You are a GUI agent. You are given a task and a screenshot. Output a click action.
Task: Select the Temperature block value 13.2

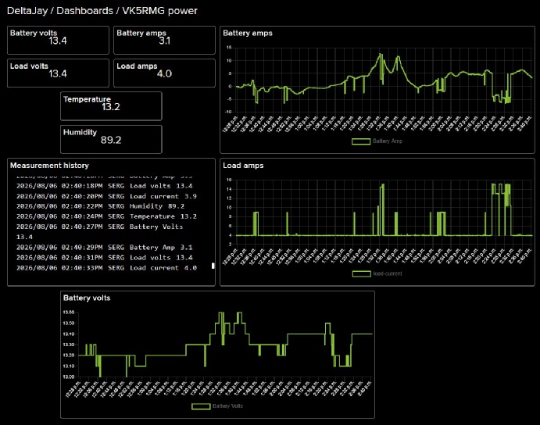pos(111,107)
